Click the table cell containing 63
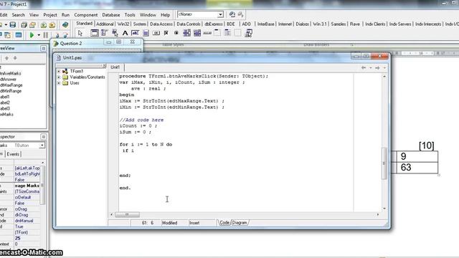Image resolution: width=459 pixels, height=258 pixels. pyautogui.click(x=417, y=167)
